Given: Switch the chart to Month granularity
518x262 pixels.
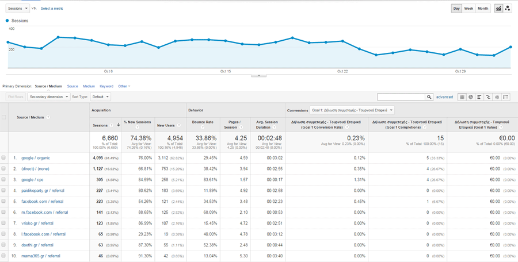Looking at the screenshot, I should (x=483, y=9).
